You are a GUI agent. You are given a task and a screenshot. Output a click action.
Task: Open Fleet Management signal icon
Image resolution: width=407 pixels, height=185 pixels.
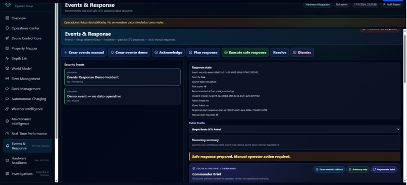click(7, 79)
